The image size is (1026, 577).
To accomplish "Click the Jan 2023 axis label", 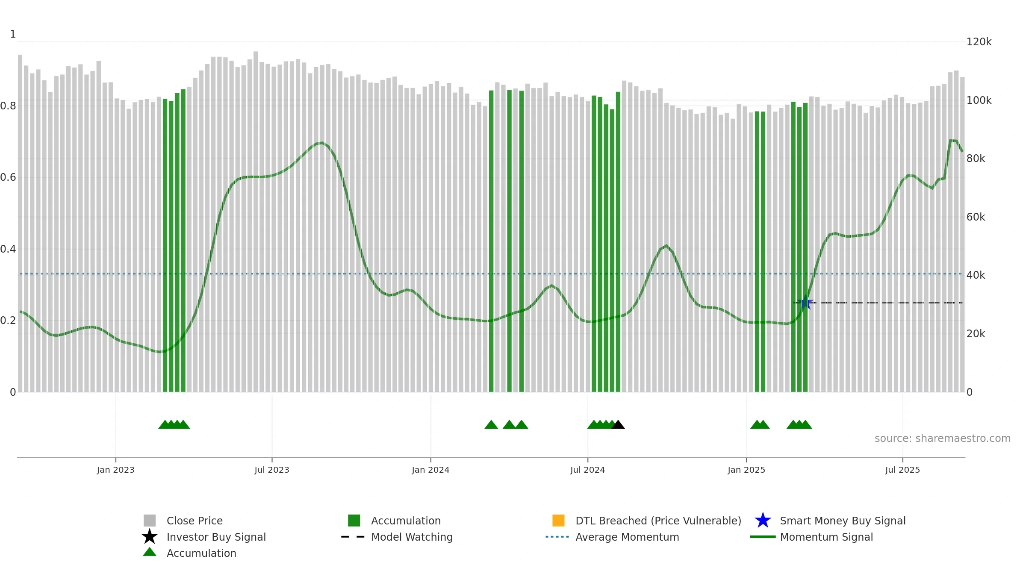I will [115, 470].
